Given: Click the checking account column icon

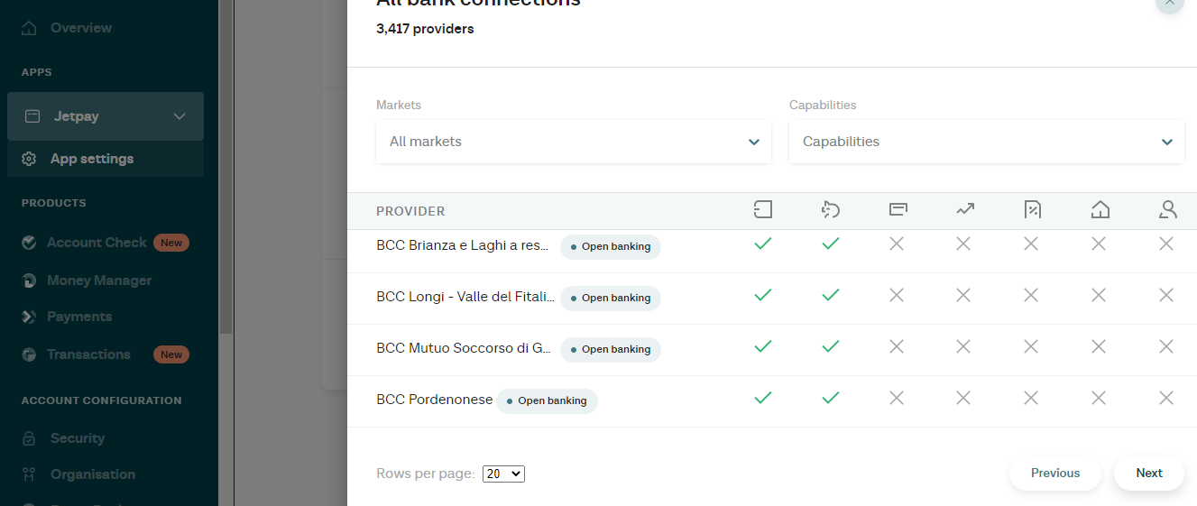Looking at the screenshot, I should point(763,210).
